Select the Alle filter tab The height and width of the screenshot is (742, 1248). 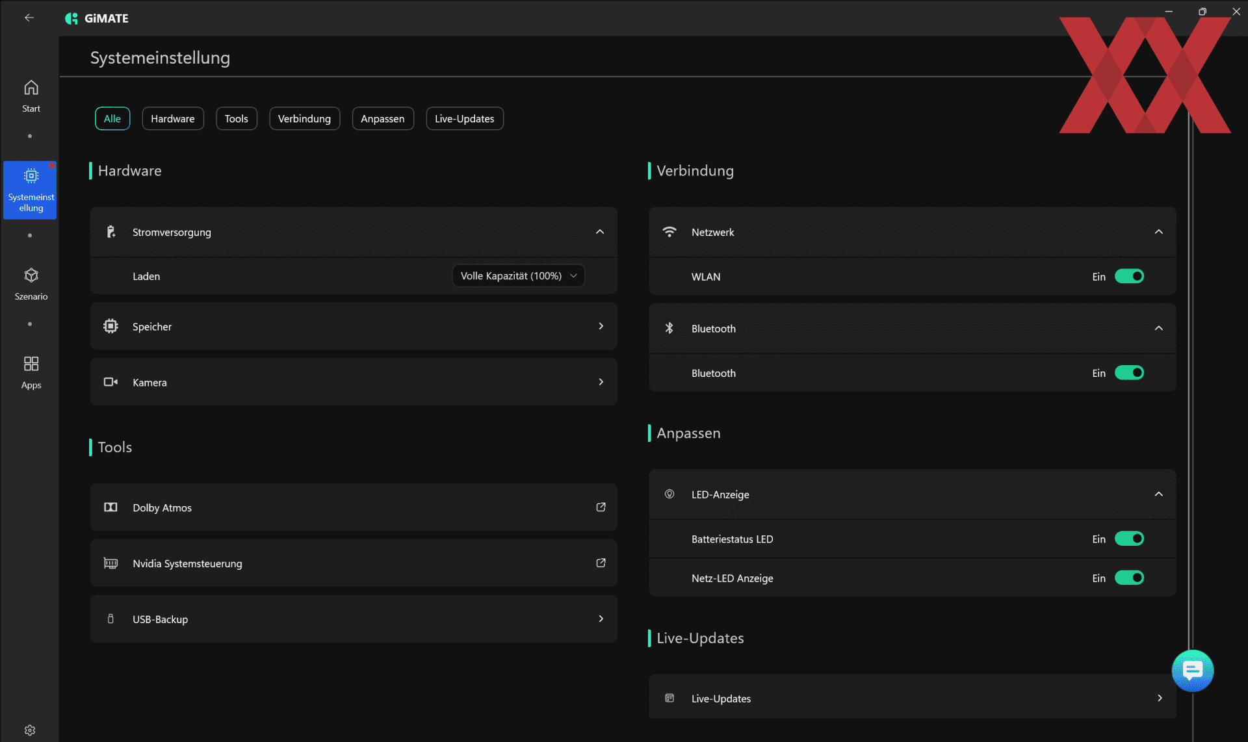coord(112,119)
